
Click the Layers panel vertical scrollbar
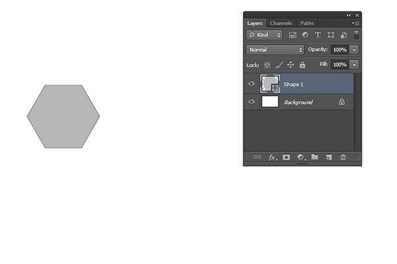357,112
